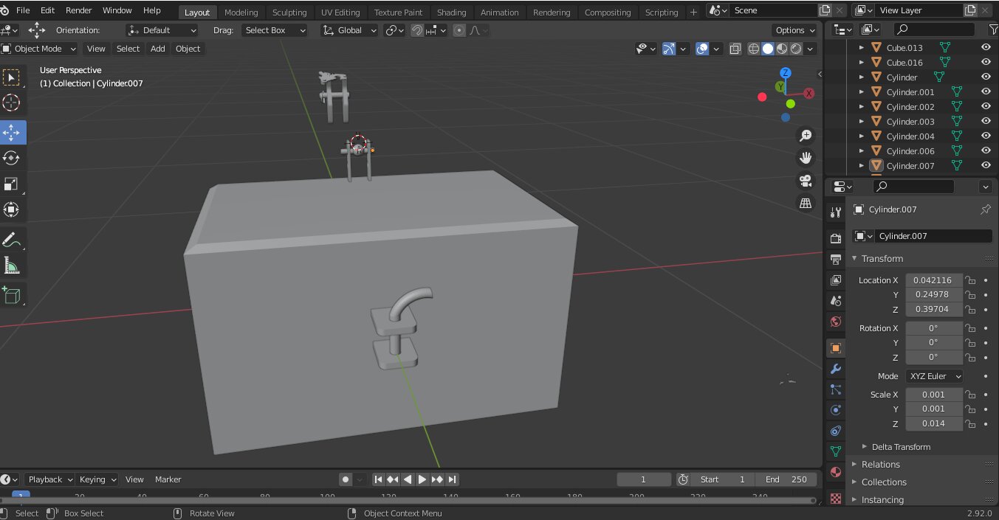999x520 pixels.
Task: Switch to the Modeling workspace tab
Action: click(241, 13)
